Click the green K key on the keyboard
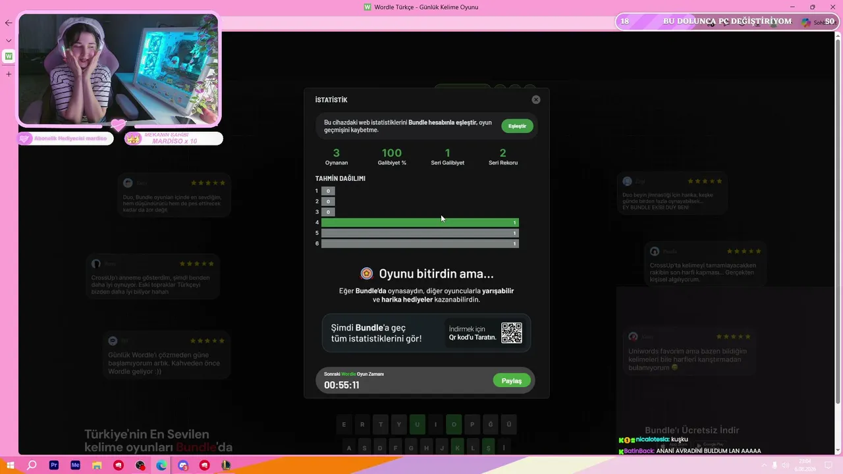Image resolution: width=843 pixels, height=474 pixels. point(456,448)
